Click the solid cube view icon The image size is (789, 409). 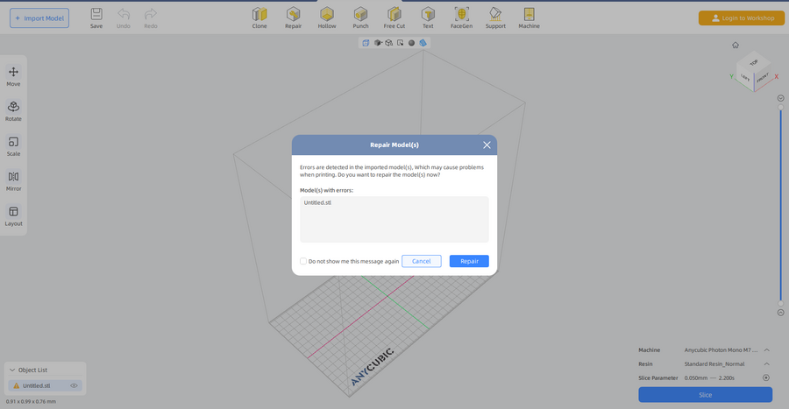tap(378, 43)
